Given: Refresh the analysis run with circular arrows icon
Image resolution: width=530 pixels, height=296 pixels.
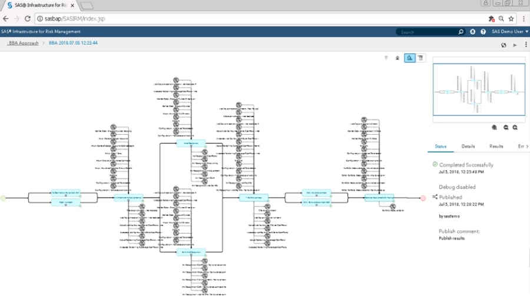Looking at the screenshot, I should (503, 45).
